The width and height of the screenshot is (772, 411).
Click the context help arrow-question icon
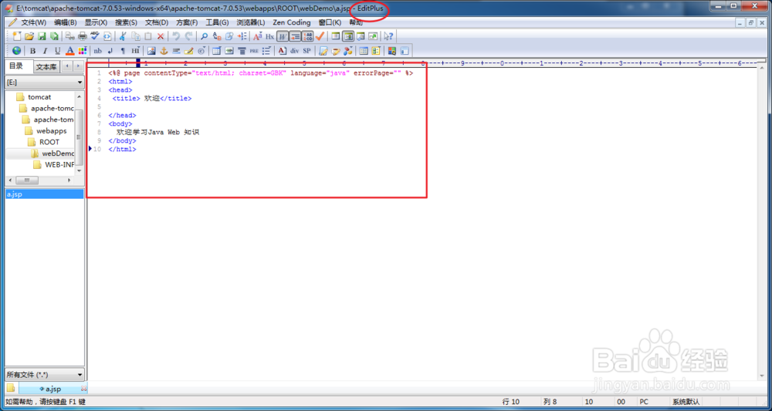388,36
